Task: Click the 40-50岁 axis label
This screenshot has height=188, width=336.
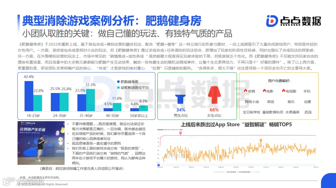Action: [x=113, y=116]
